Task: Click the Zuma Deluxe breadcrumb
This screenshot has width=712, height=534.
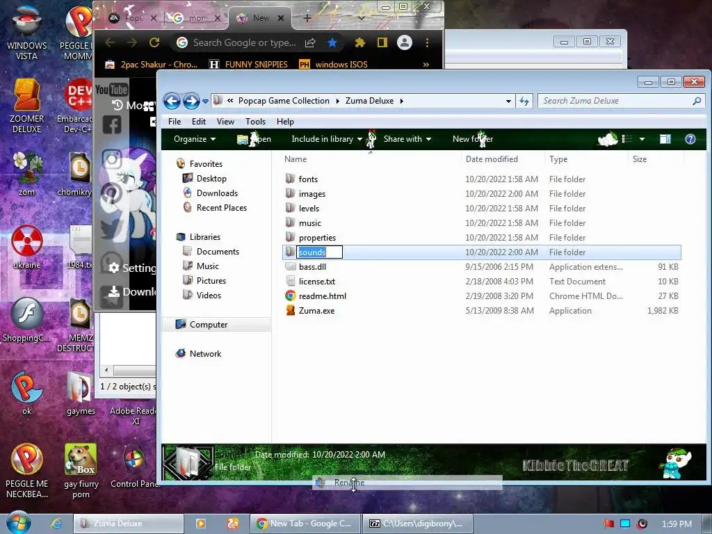Action: coord(369,101)
